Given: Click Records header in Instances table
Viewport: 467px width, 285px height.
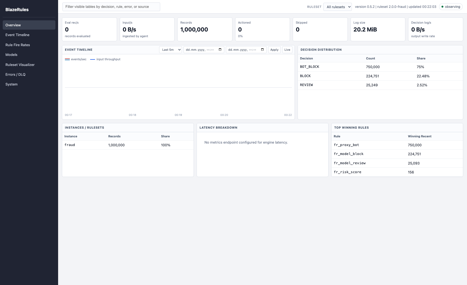Looking at the screenshot, I should tap(114, 136).
